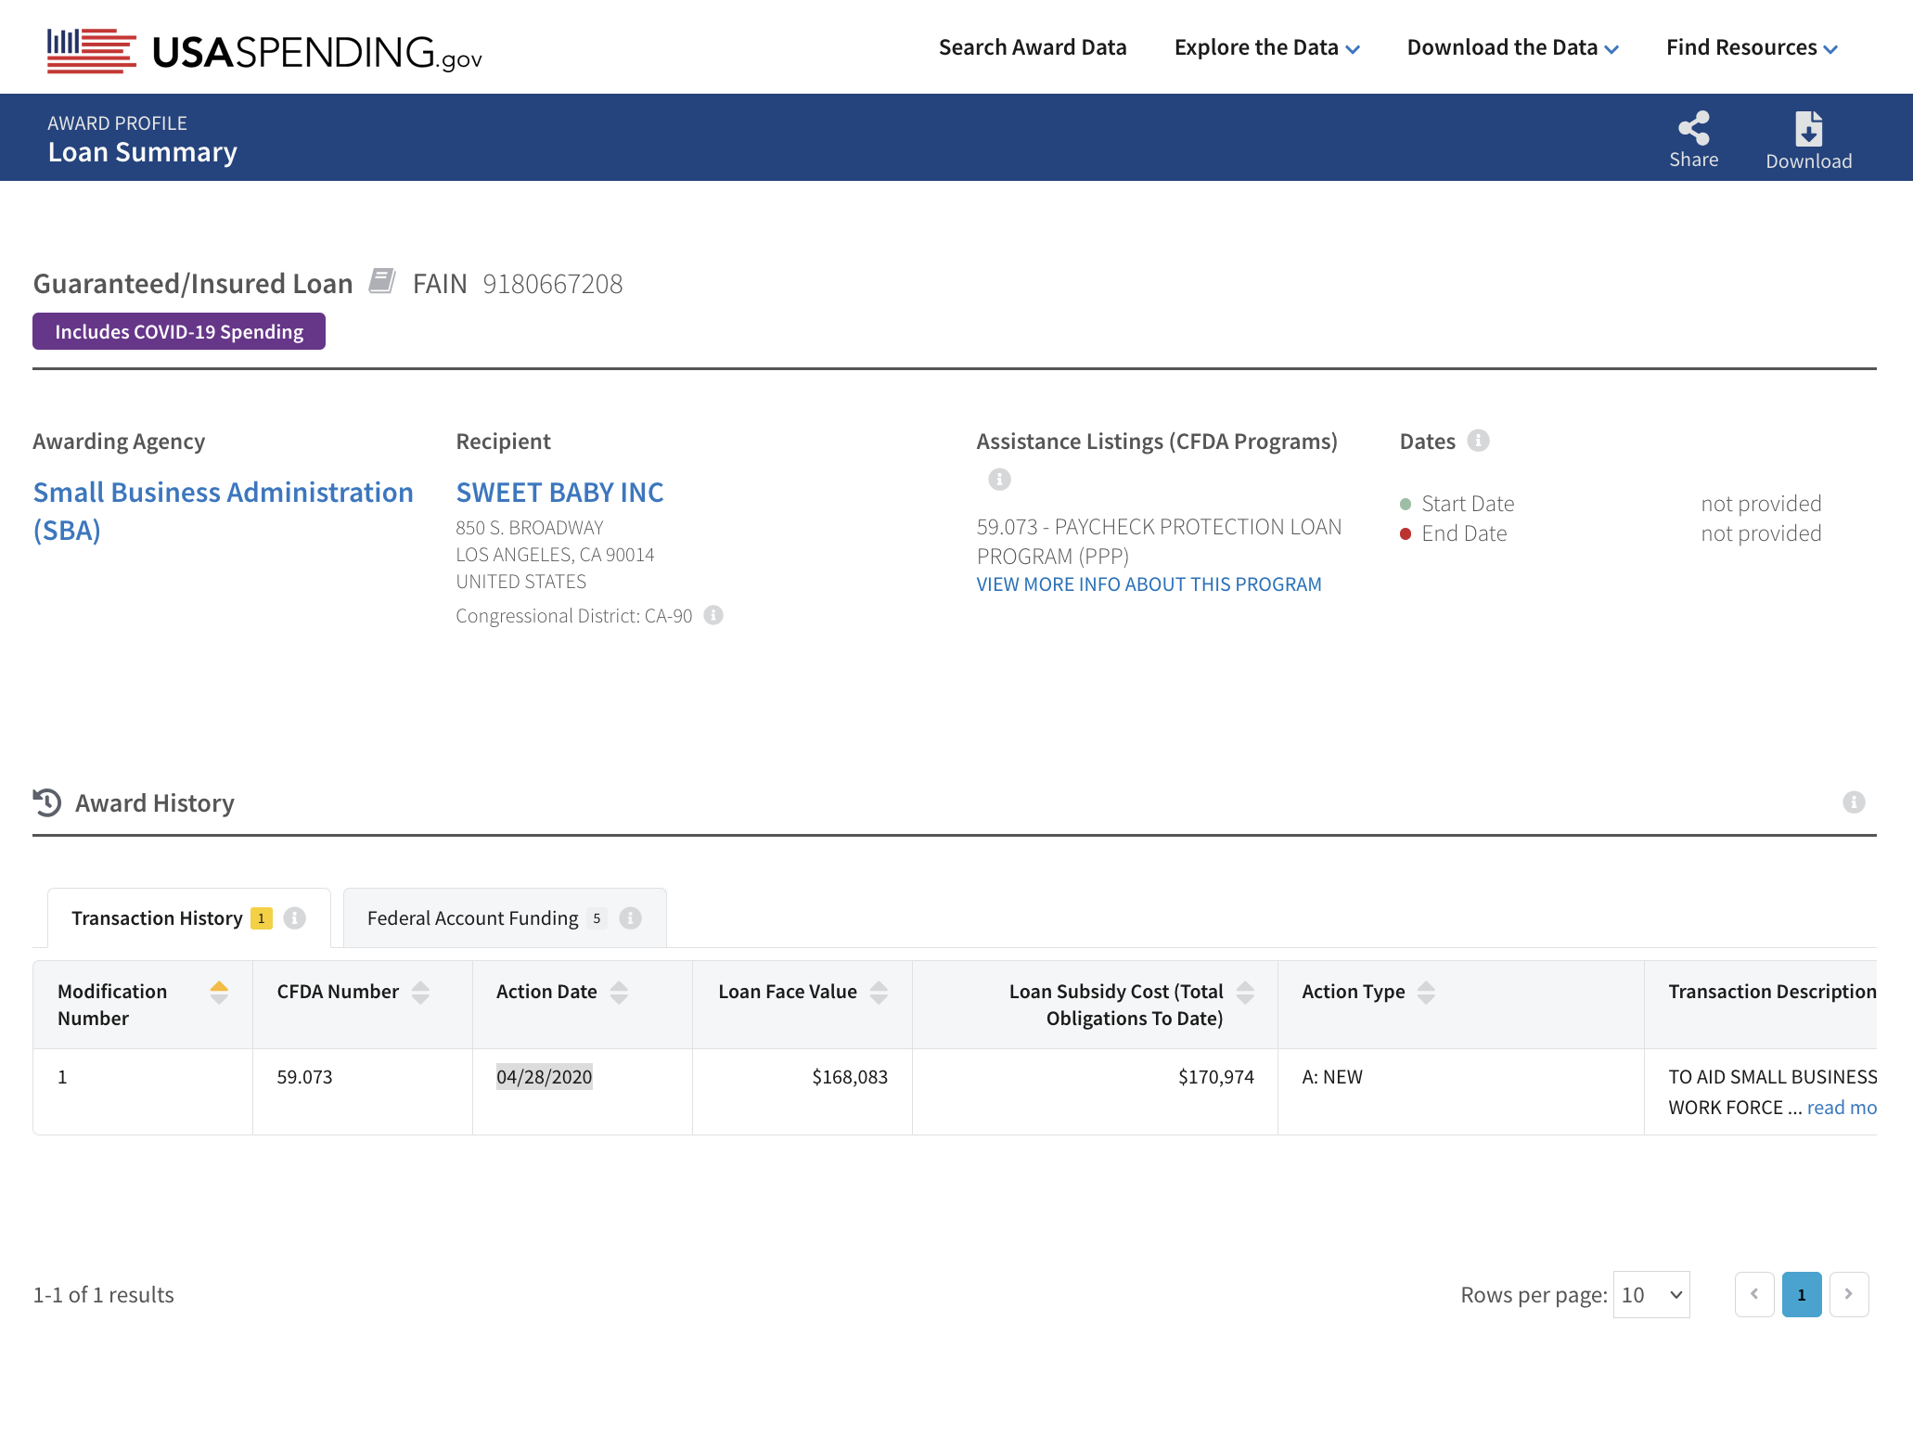Go to next results page arrow
1913x1449 pixels.
point(1848,1295)
